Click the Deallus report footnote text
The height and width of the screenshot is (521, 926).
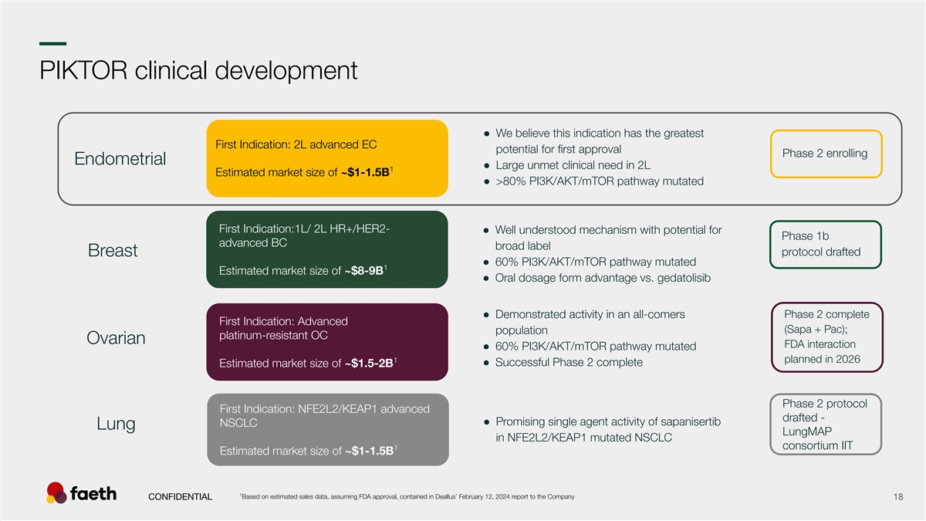[x=407, y=496]
